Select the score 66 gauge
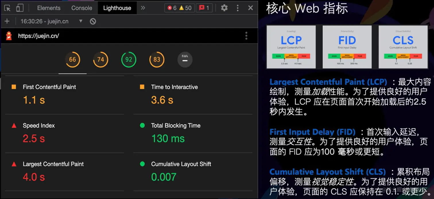This screenshot has height=199, width=434. pyautogui.click(x=72, y=60)
